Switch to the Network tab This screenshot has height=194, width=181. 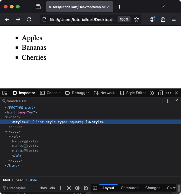point(104,93)
